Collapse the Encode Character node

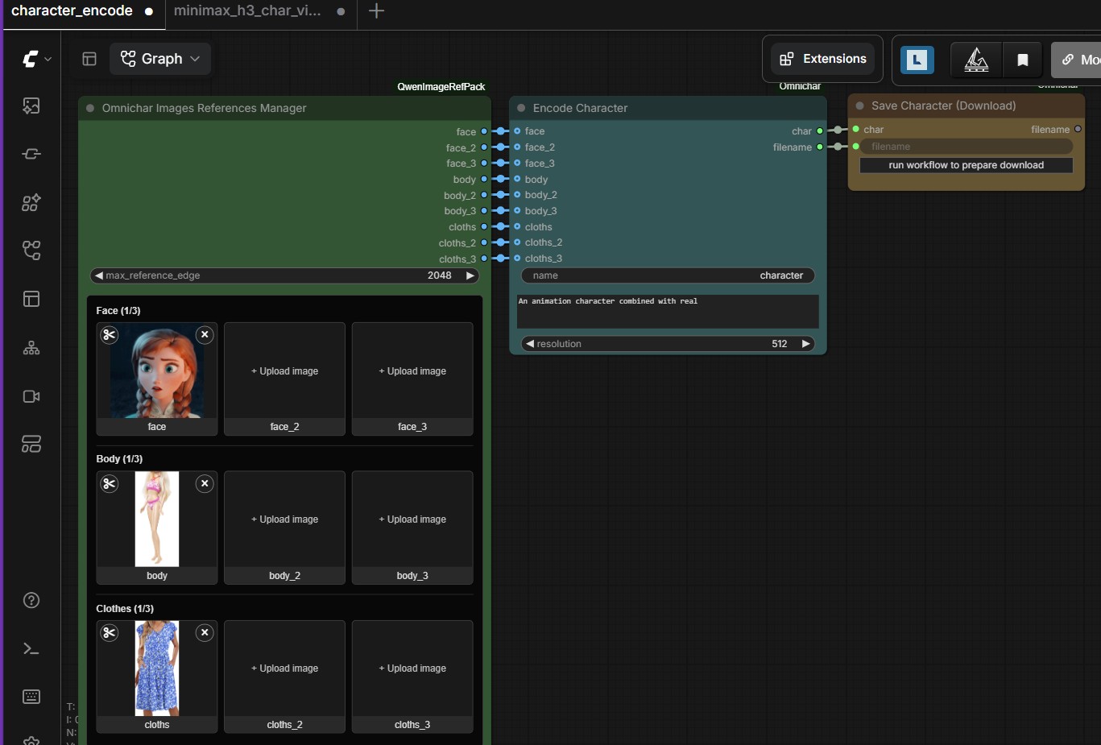[x=521, y=108]
